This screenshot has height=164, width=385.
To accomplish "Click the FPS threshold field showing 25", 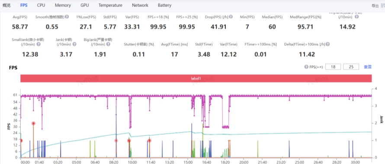I will click(x=351, y=66).
